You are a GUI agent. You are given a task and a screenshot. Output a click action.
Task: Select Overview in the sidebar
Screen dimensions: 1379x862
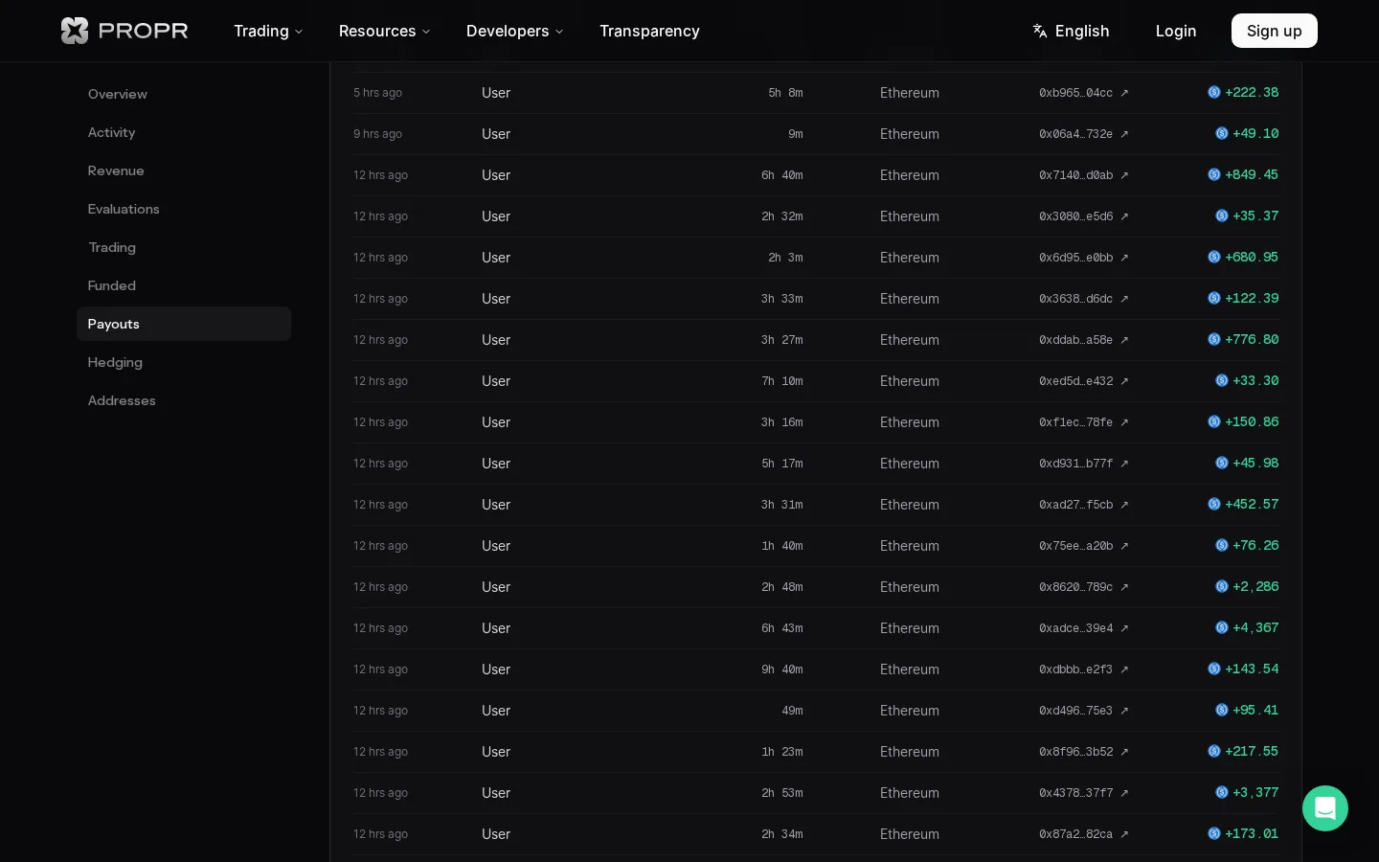[x=184, y=94]
